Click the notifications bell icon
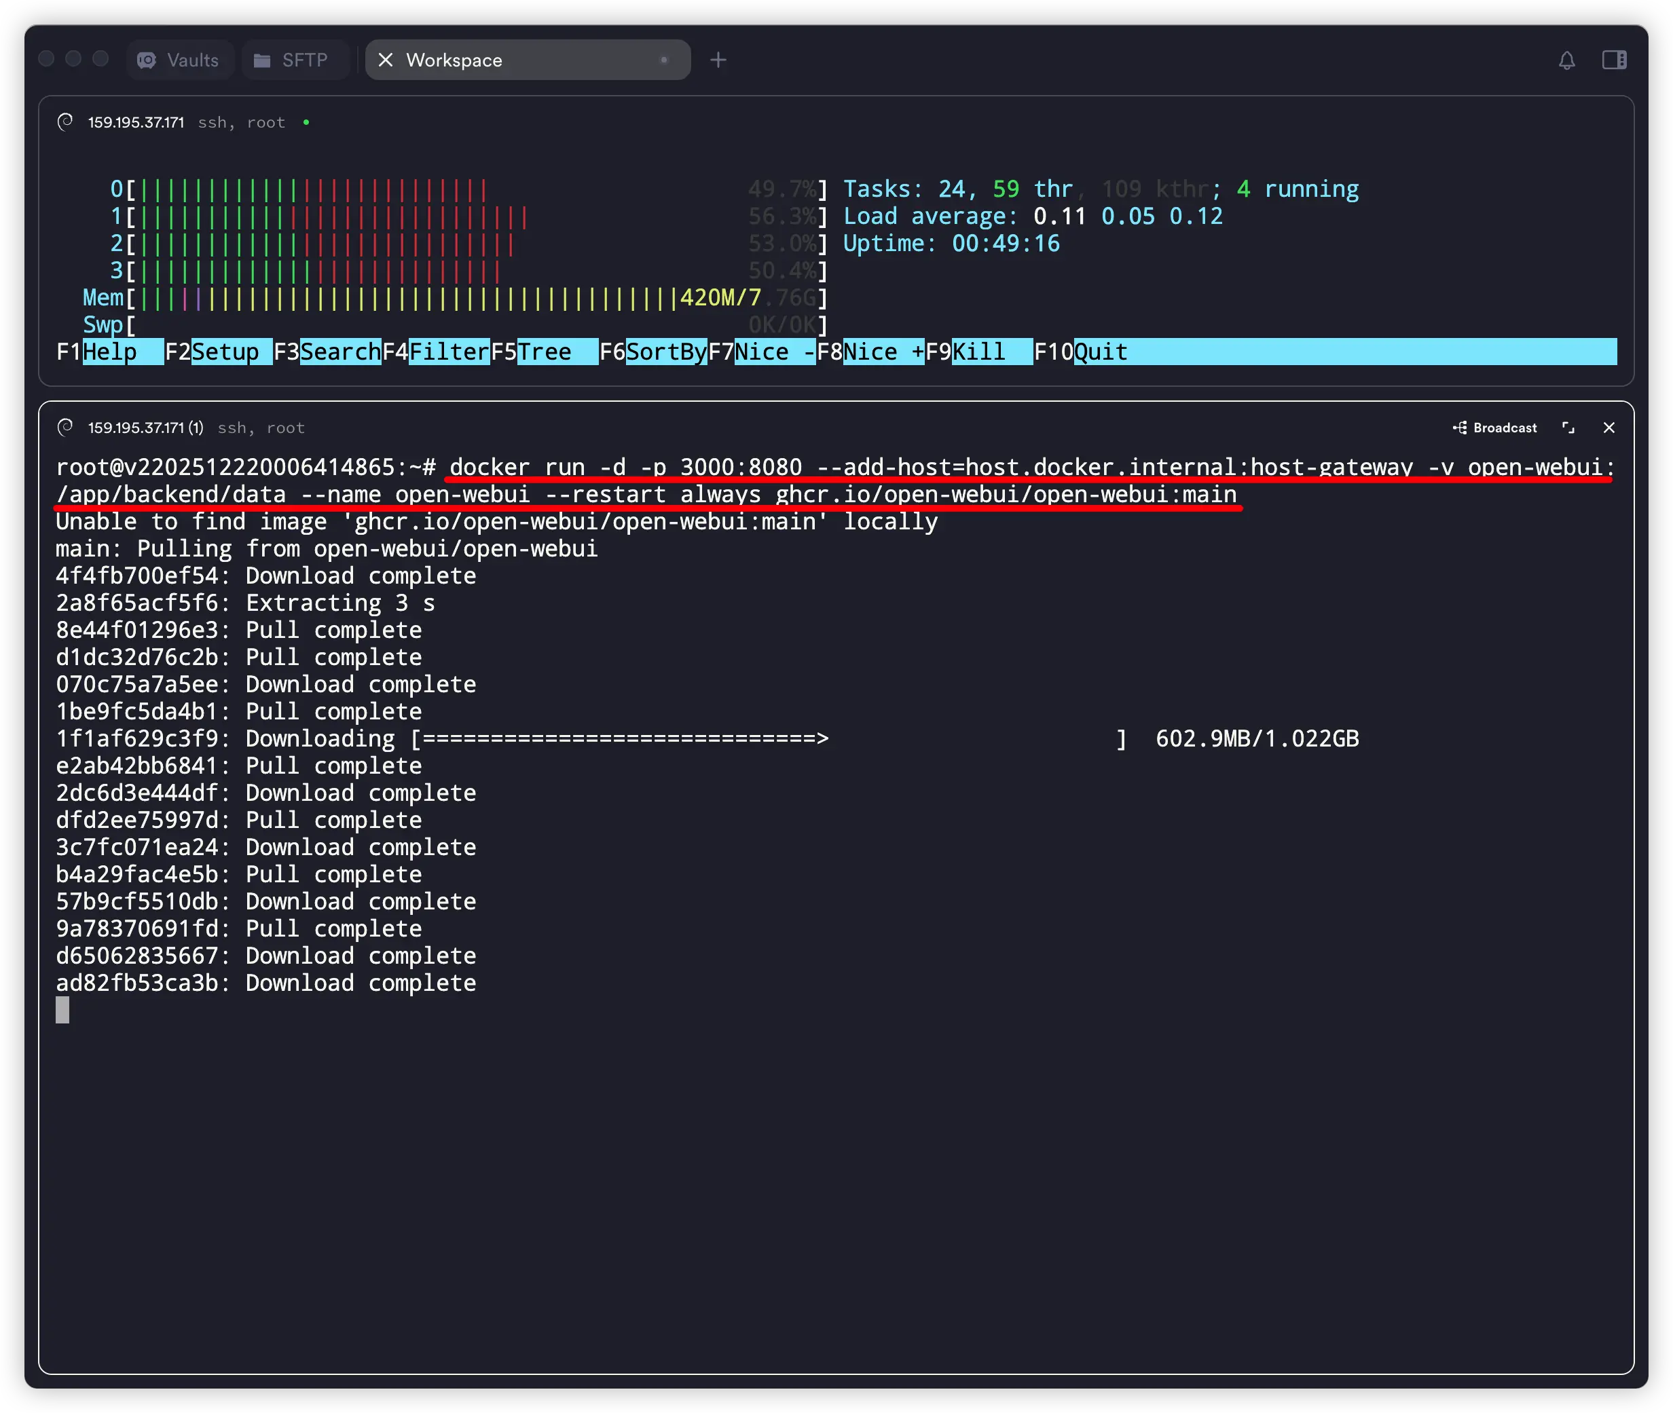 (1568, 59)
